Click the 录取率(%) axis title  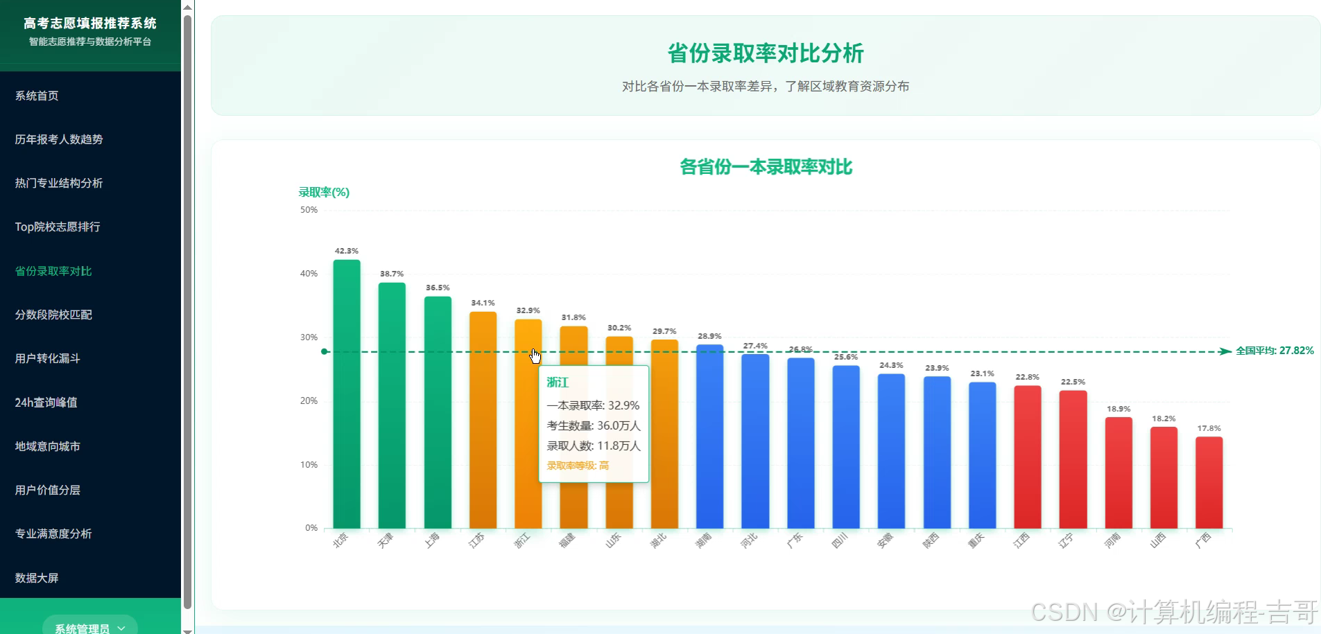click(324, 192)
